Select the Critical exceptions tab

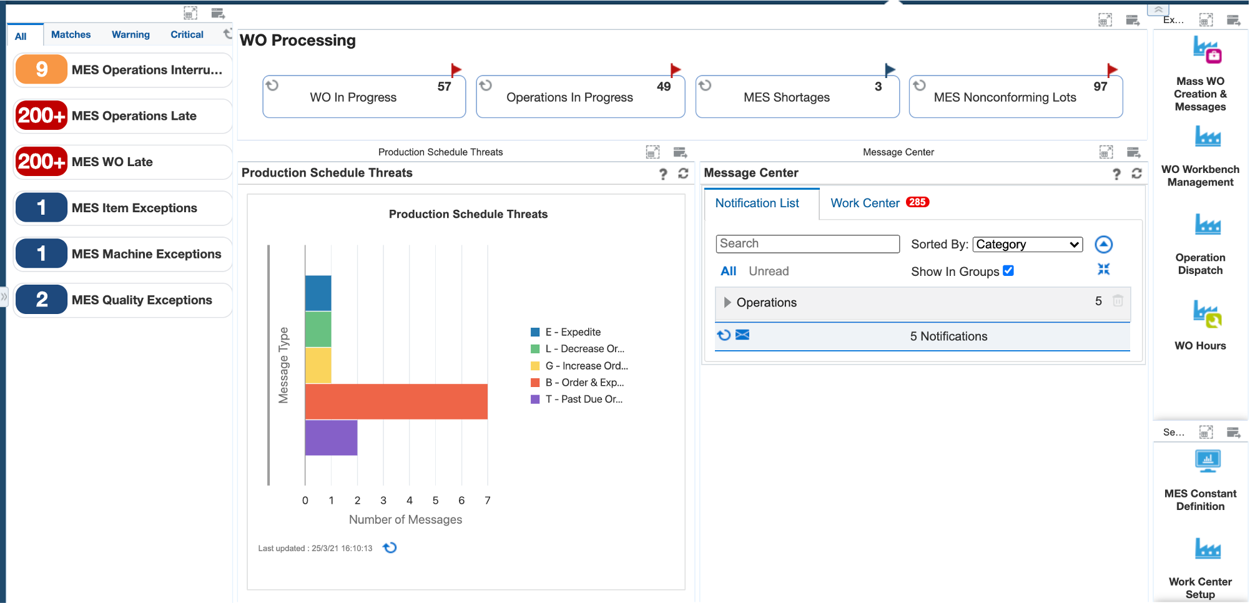[186, 34]
